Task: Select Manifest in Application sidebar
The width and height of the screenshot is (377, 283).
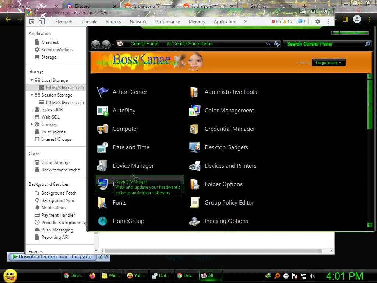Action: [x=50, y=42]
